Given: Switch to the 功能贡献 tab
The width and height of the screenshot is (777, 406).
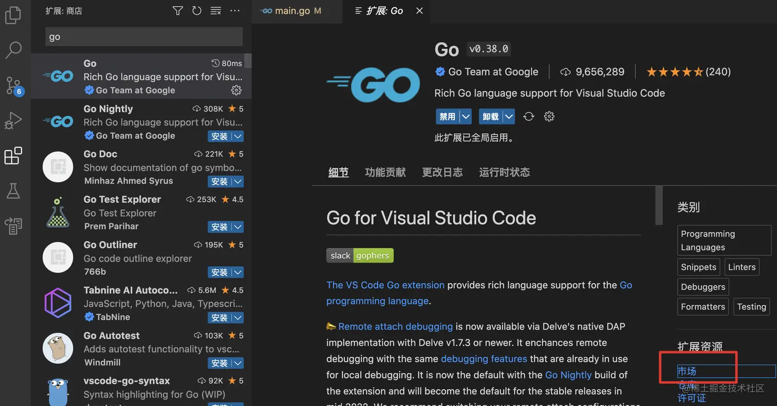Looking at the screenshot, I should (385, 172).
